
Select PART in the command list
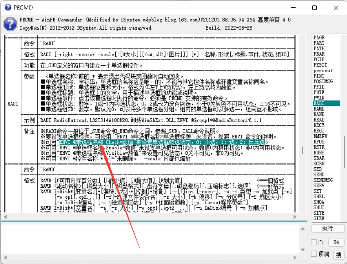319,43
